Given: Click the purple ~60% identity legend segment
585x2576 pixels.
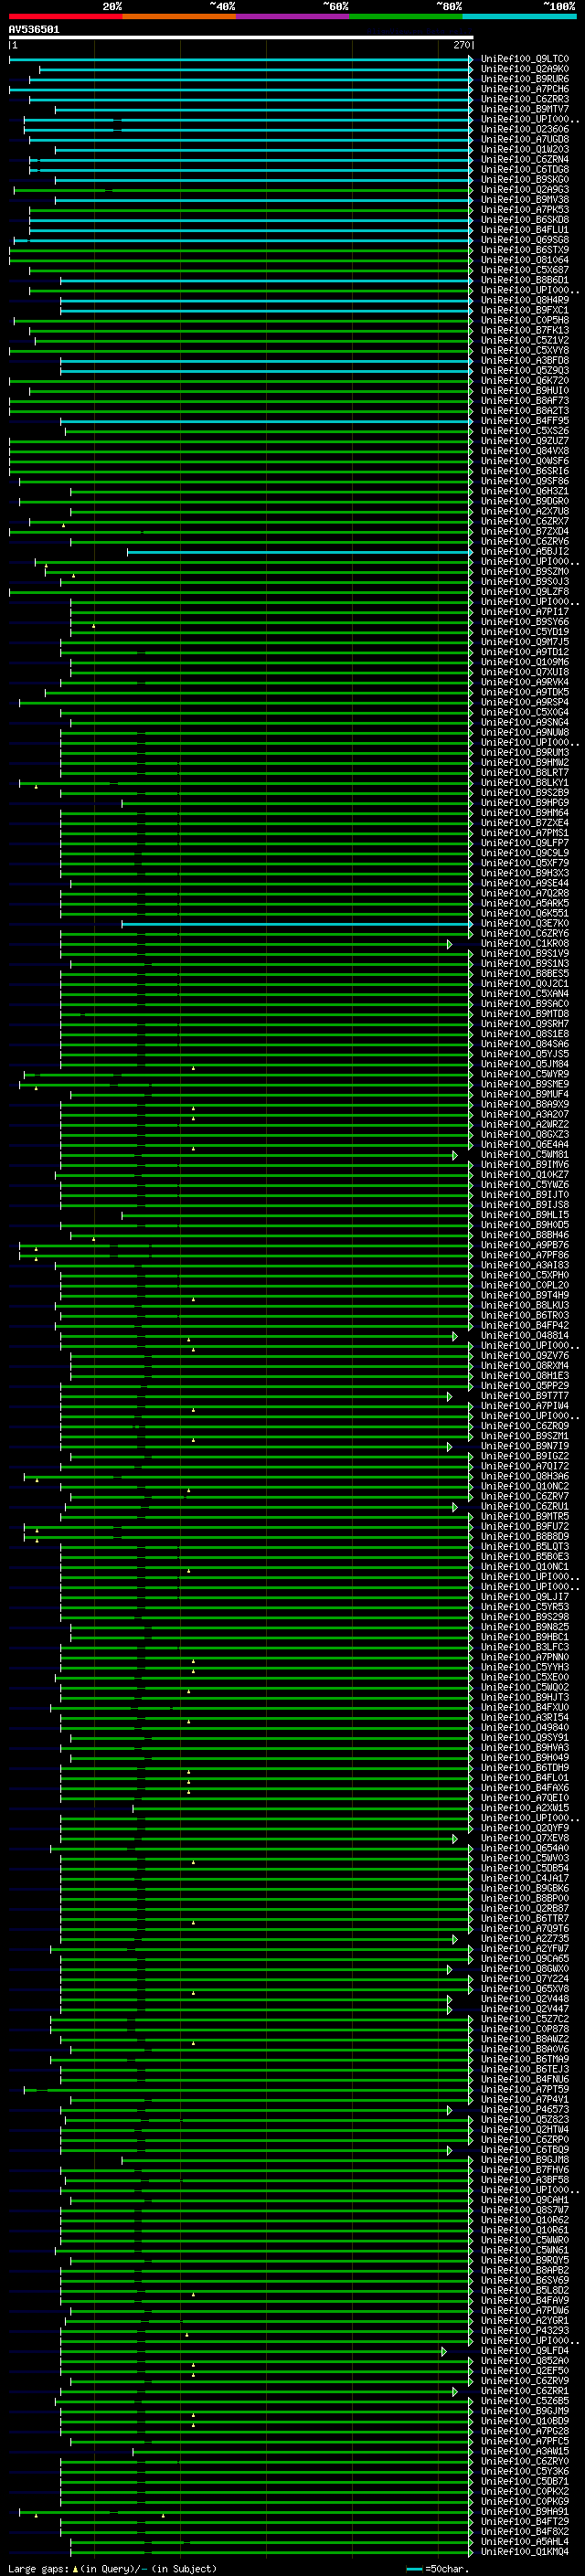Looking at the screenshot, I should point(292,17).
